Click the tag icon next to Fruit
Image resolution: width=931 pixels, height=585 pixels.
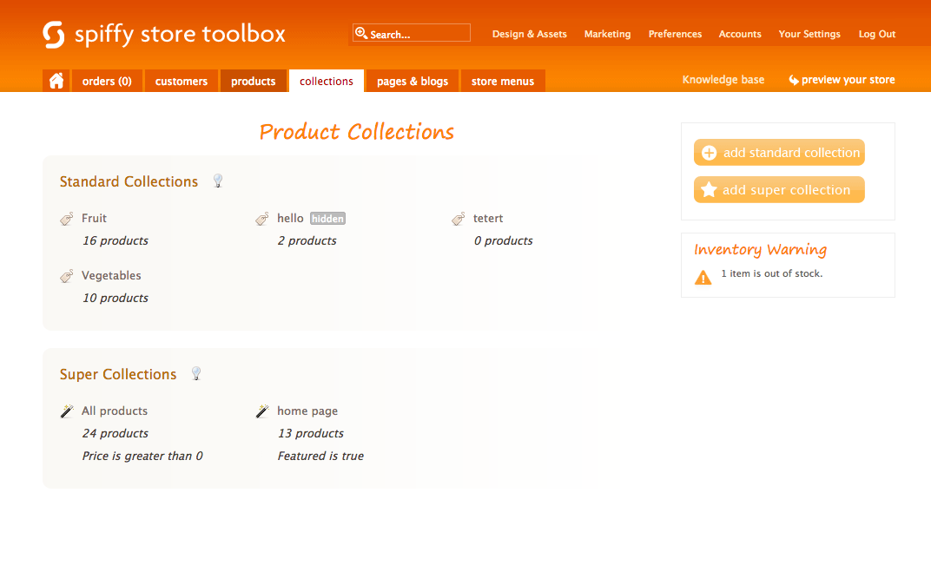[67, 219]
